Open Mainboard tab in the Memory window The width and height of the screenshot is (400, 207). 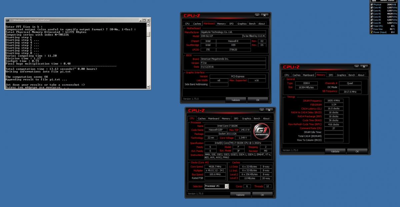point(308,75)
